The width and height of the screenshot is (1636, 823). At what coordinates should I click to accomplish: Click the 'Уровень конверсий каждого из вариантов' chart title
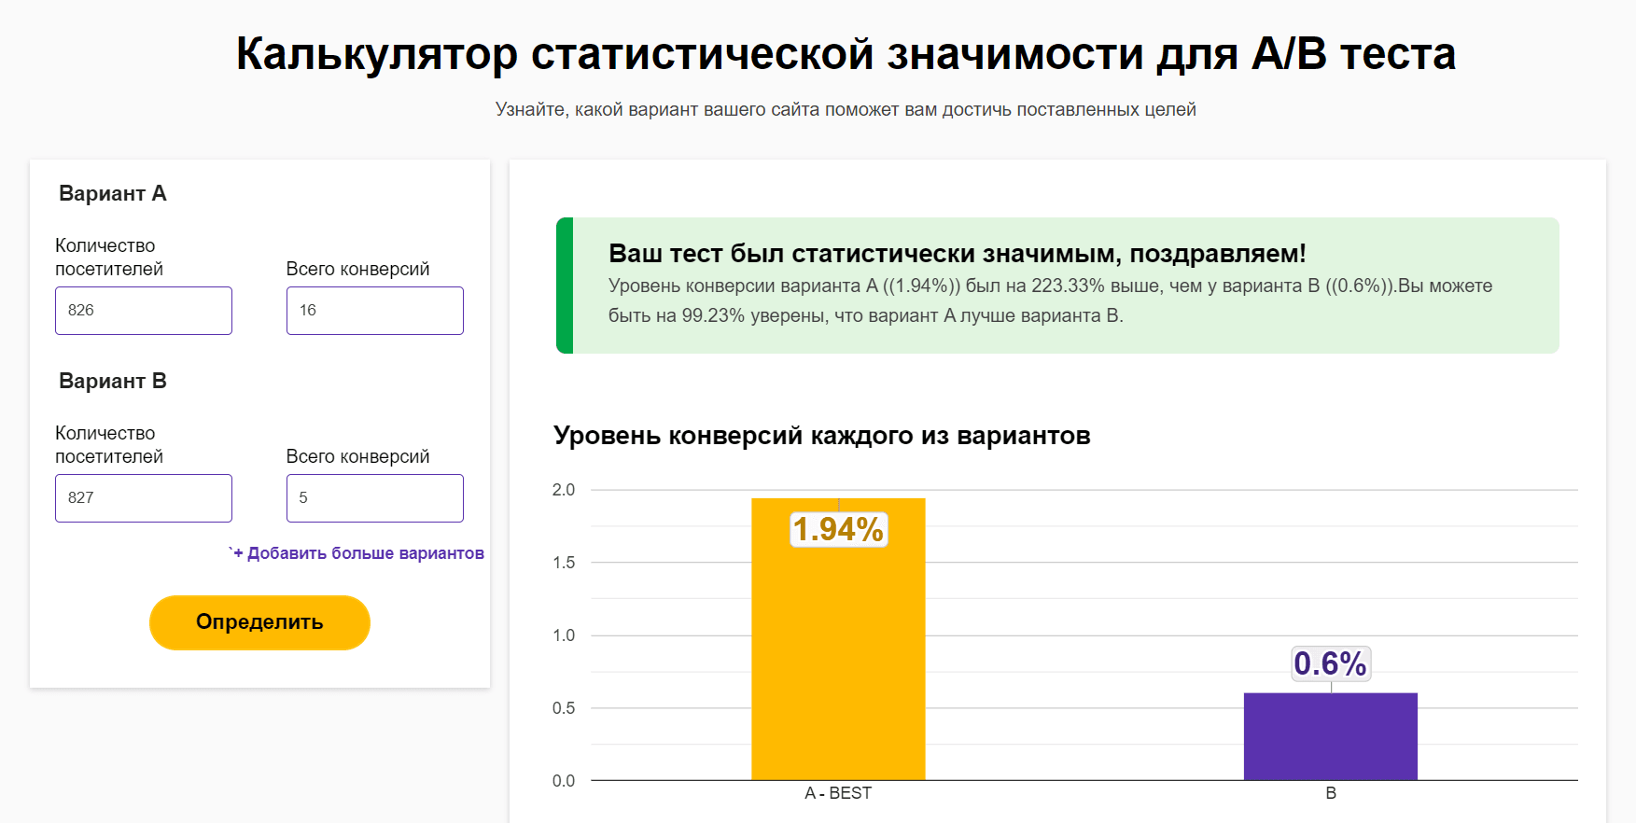[x=821, y=436]
